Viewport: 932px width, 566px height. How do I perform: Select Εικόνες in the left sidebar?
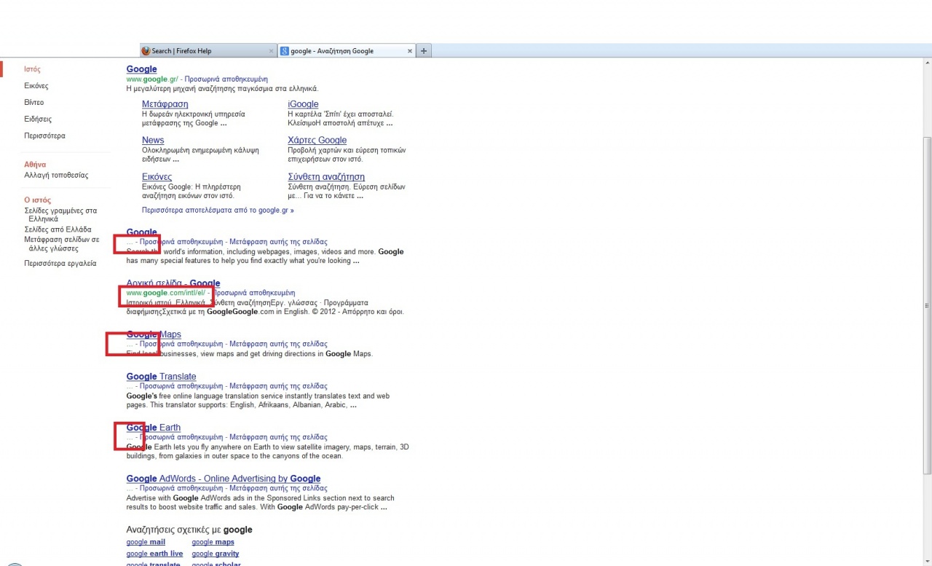click(36, 86)
